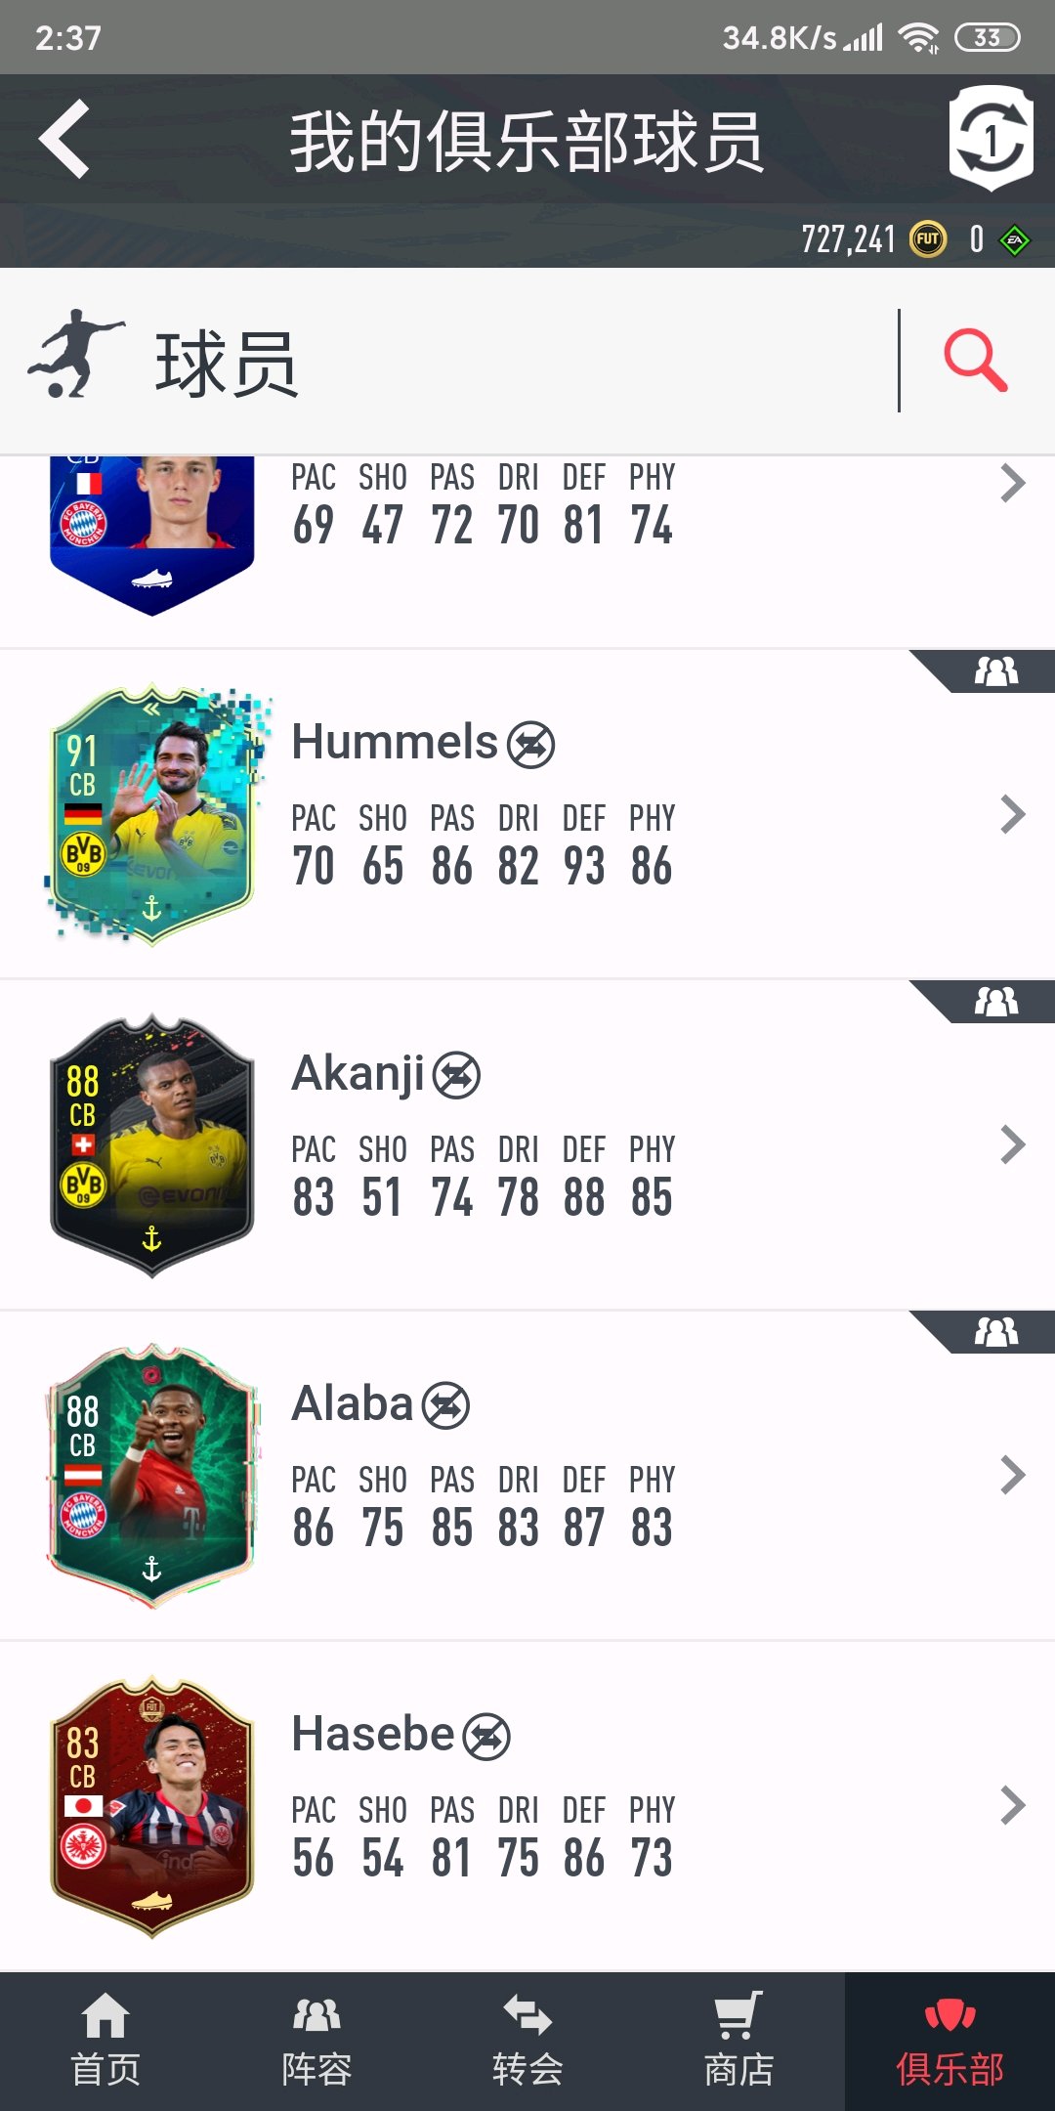Click the green EA points icon
Viewport: 1055px width, 2111px height.
point(1015,240)
